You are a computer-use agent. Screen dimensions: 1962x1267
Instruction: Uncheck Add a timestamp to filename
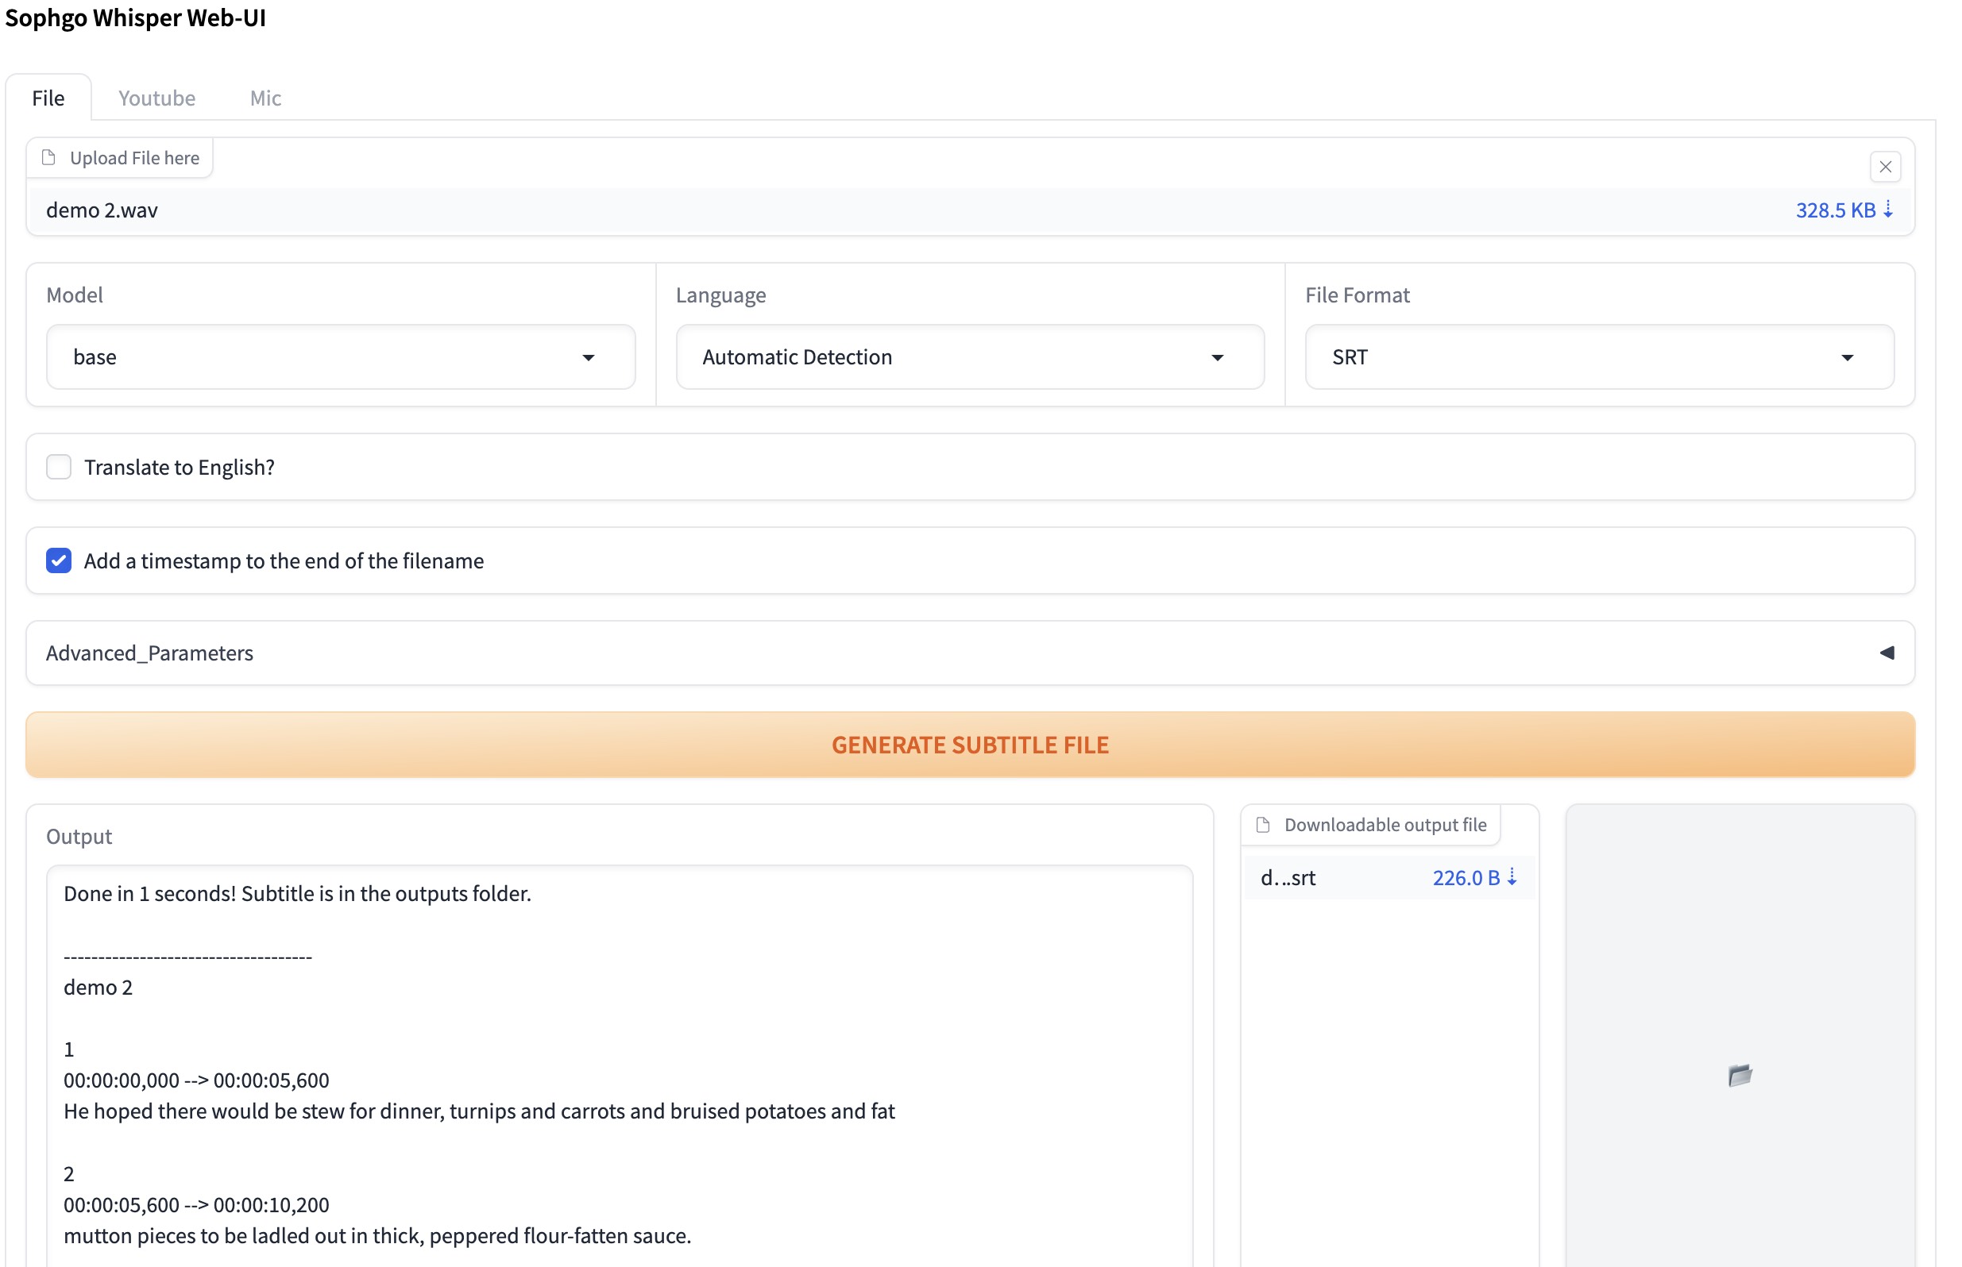coord(59,561)
